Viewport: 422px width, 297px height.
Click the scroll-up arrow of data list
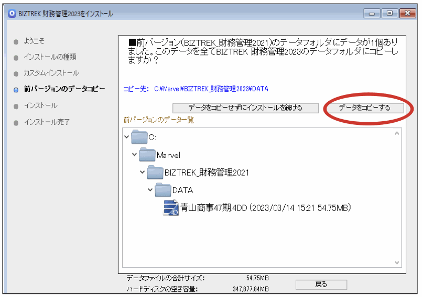(396, 134)
